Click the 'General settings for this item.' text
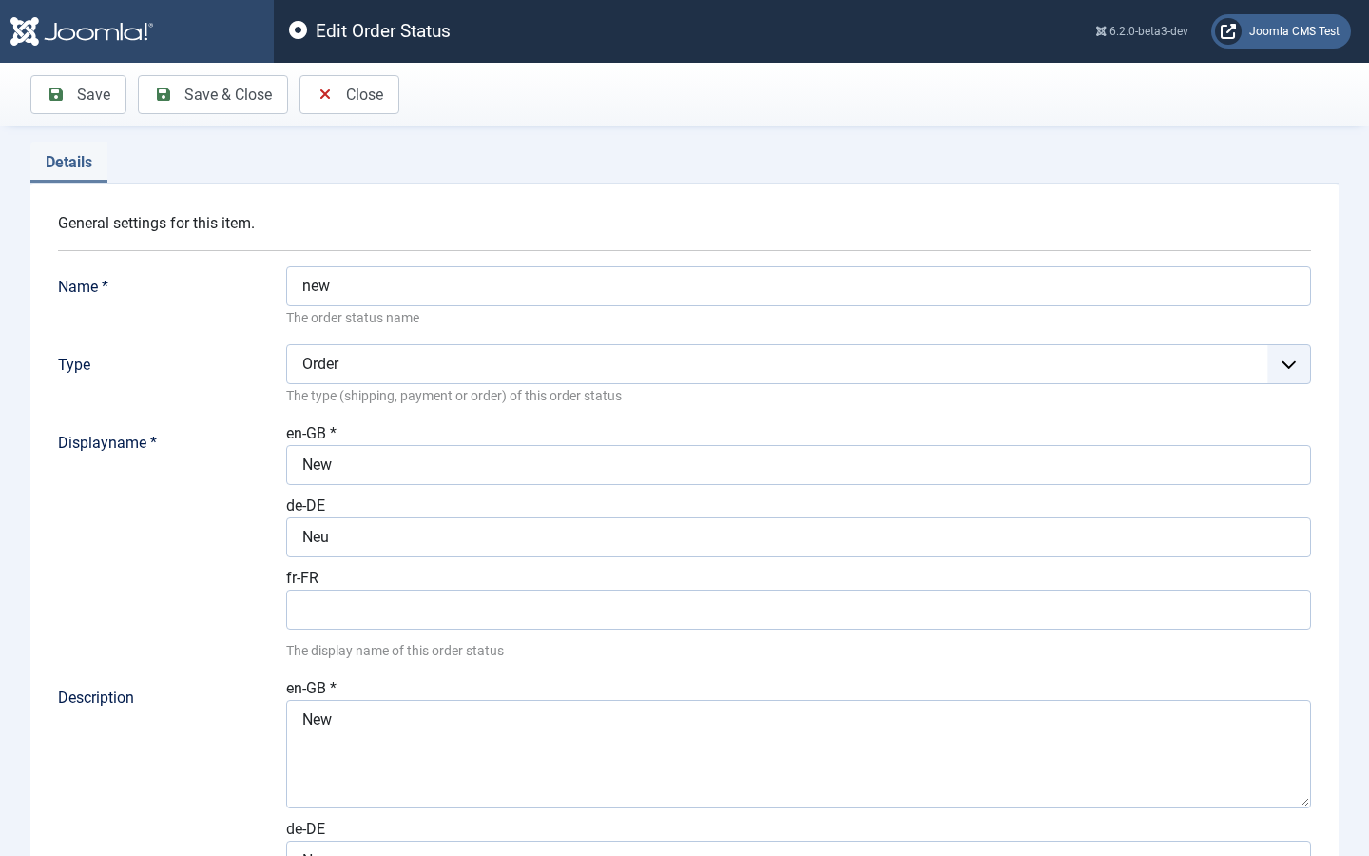 pos(156,223)
